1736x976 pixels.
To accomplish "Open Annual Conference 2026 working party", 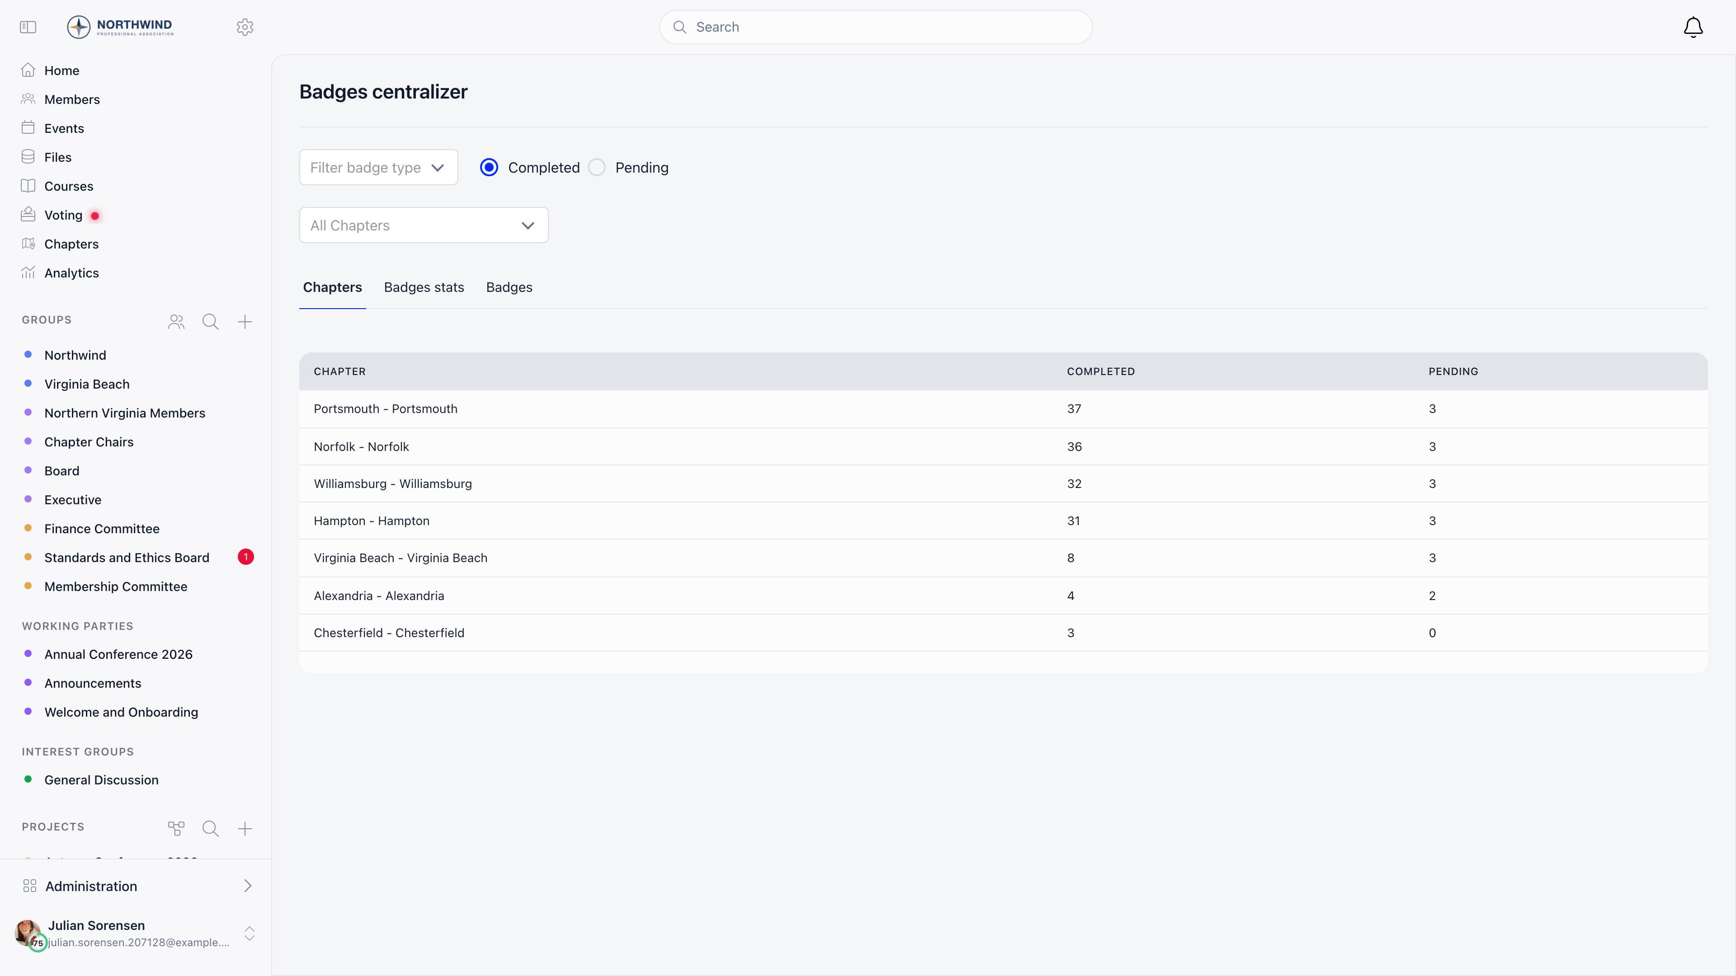I will tap(118, 654).
